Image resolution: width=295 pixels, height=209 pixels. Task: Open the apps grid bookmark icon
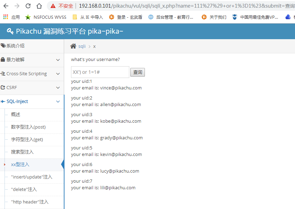tap(6, 17)
